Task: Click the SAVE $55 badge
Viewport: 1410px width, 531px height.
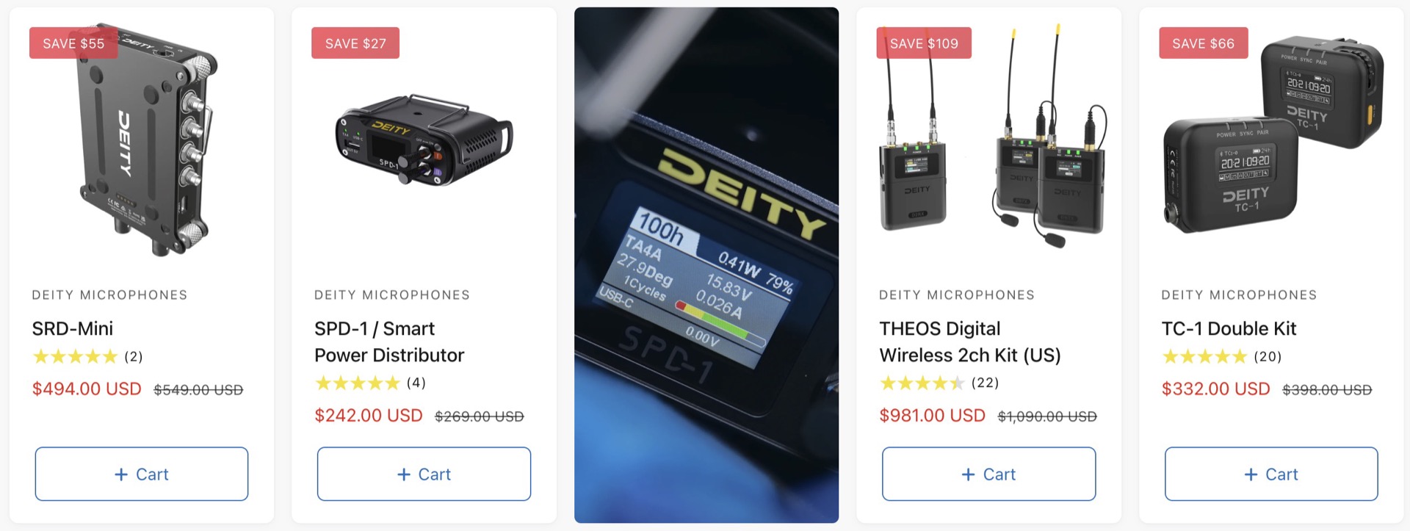Action: [73, 43]
